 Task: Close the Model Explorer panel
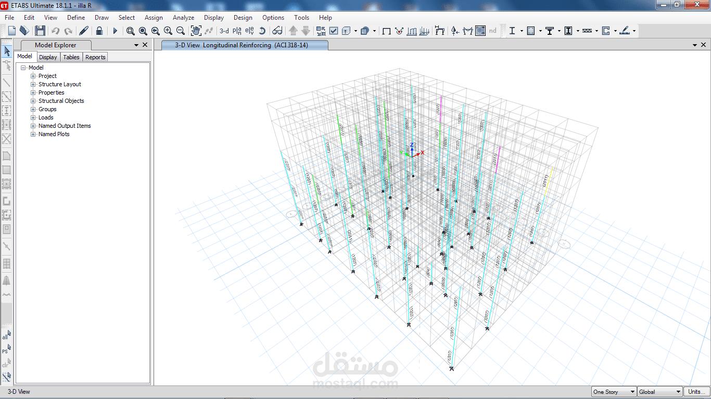pyautogui.click(x=145, y=45)
